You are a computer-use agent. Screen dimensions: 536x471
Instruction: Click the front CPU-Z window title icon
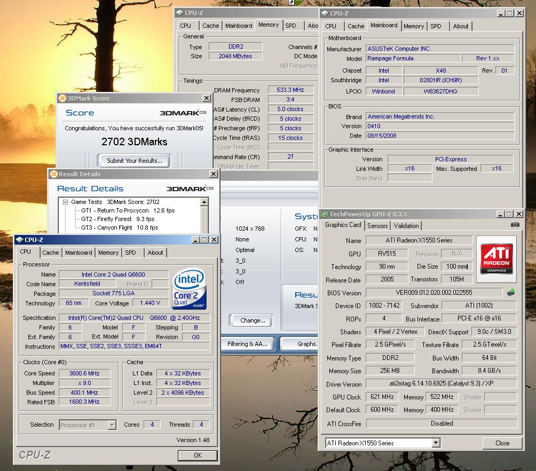click(19, 240)
